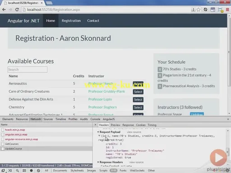Open the Console tab
Screen dimensions: 231x173
tap(95, 119)
